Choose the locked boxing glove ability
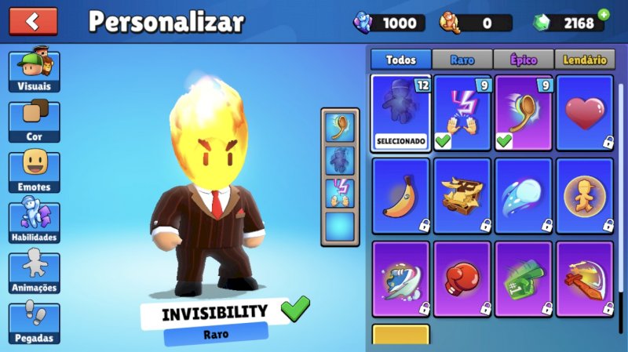This screenshot has height=352, width=628. (x=462, y=279)
